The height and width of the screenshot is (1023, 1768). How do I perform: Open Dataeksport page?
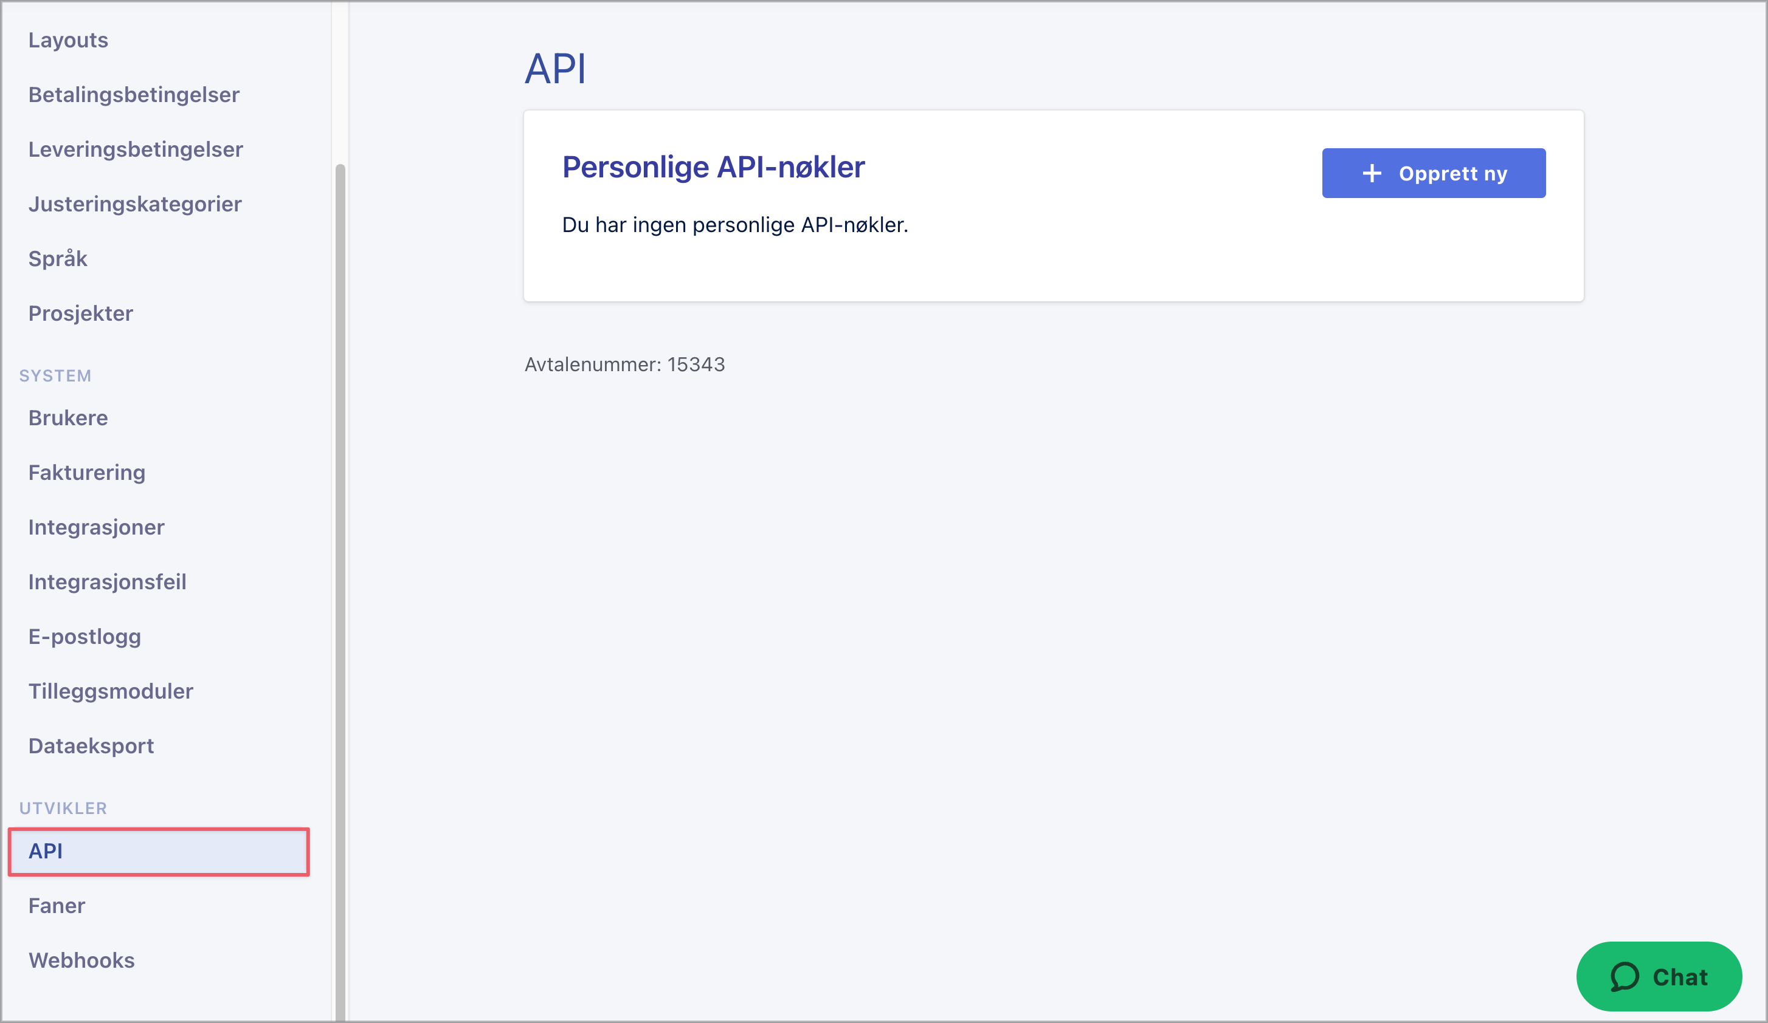(x=91, y=746)
